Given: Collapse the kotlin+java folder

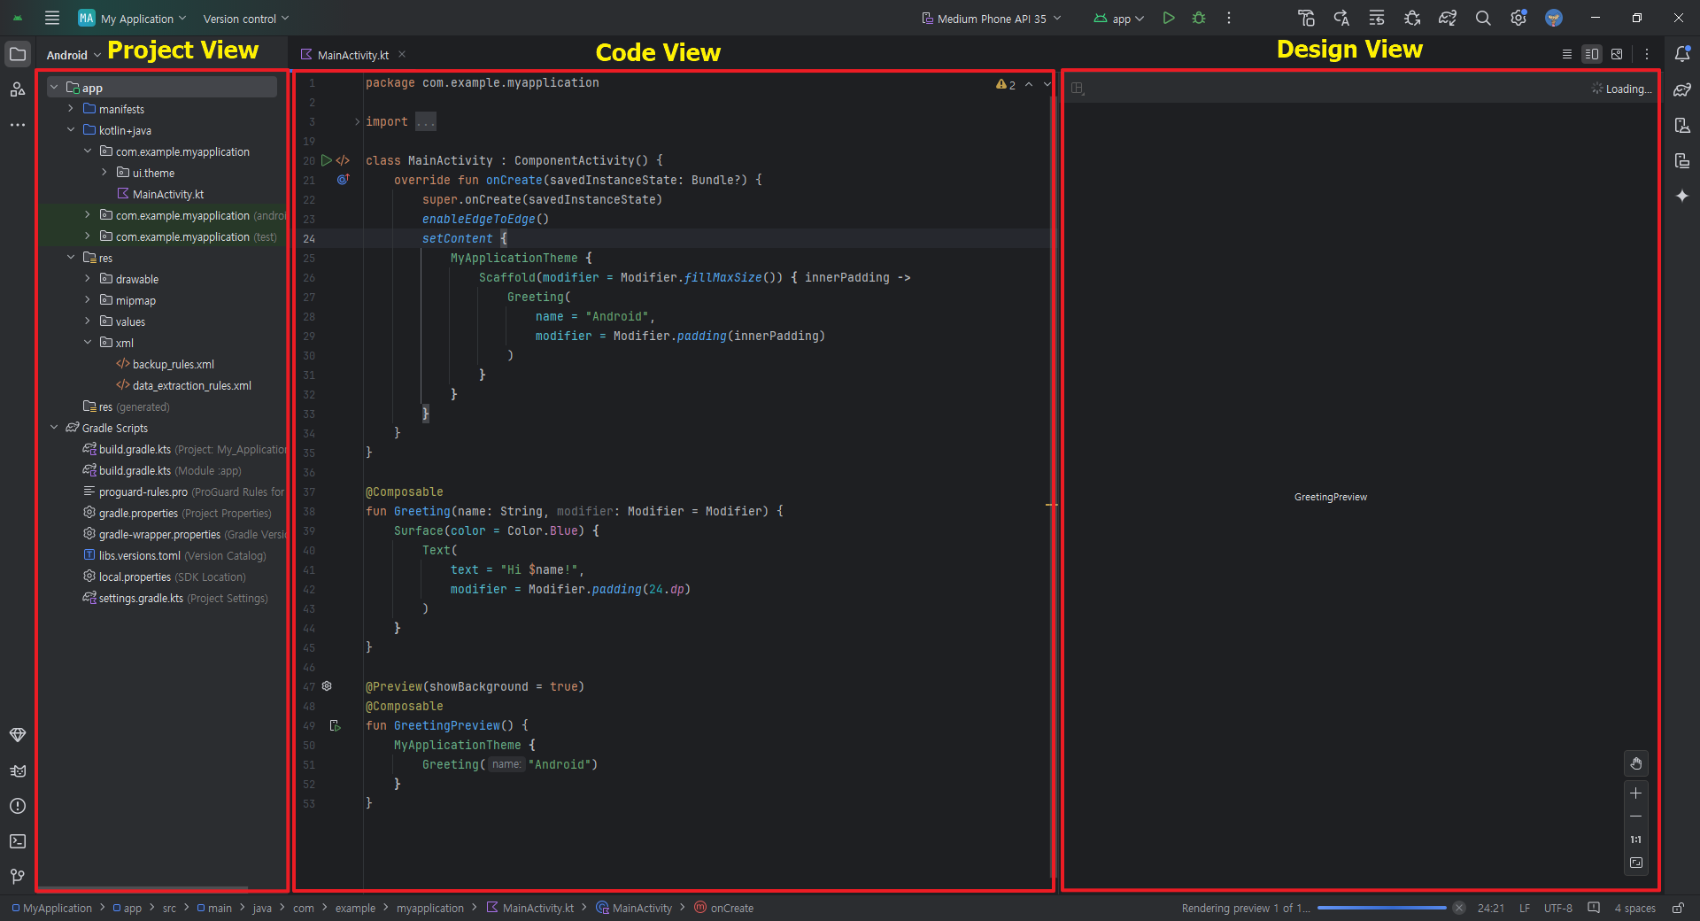Looking at the screenshot, I should pyautogui.click(x=71, y=130).
